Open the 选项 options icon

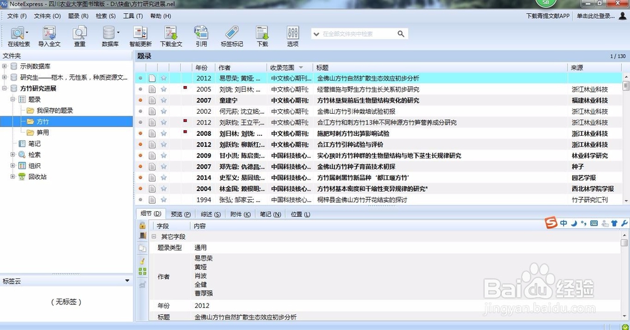tap(292, 36)
